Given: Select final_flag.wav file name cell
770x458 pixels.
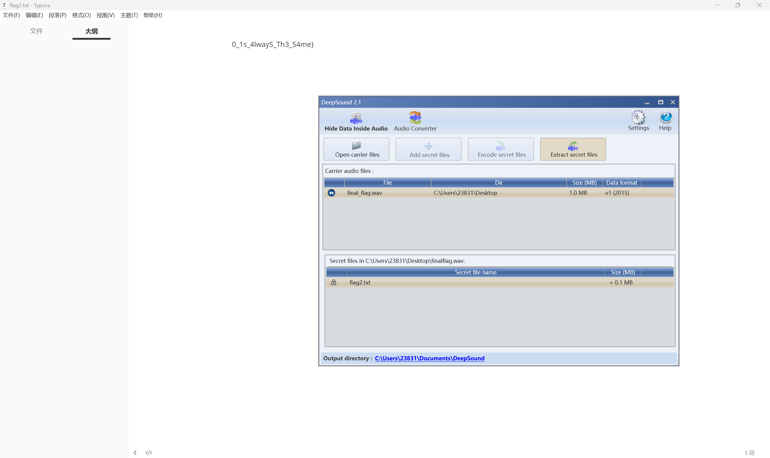Looking at the screenshot, I should point(364,193).
